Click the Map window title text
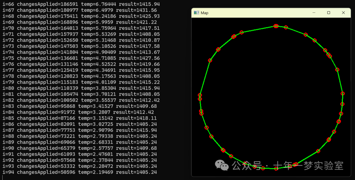Viewport: 355px width, 180px height. [x=204, y=13]
